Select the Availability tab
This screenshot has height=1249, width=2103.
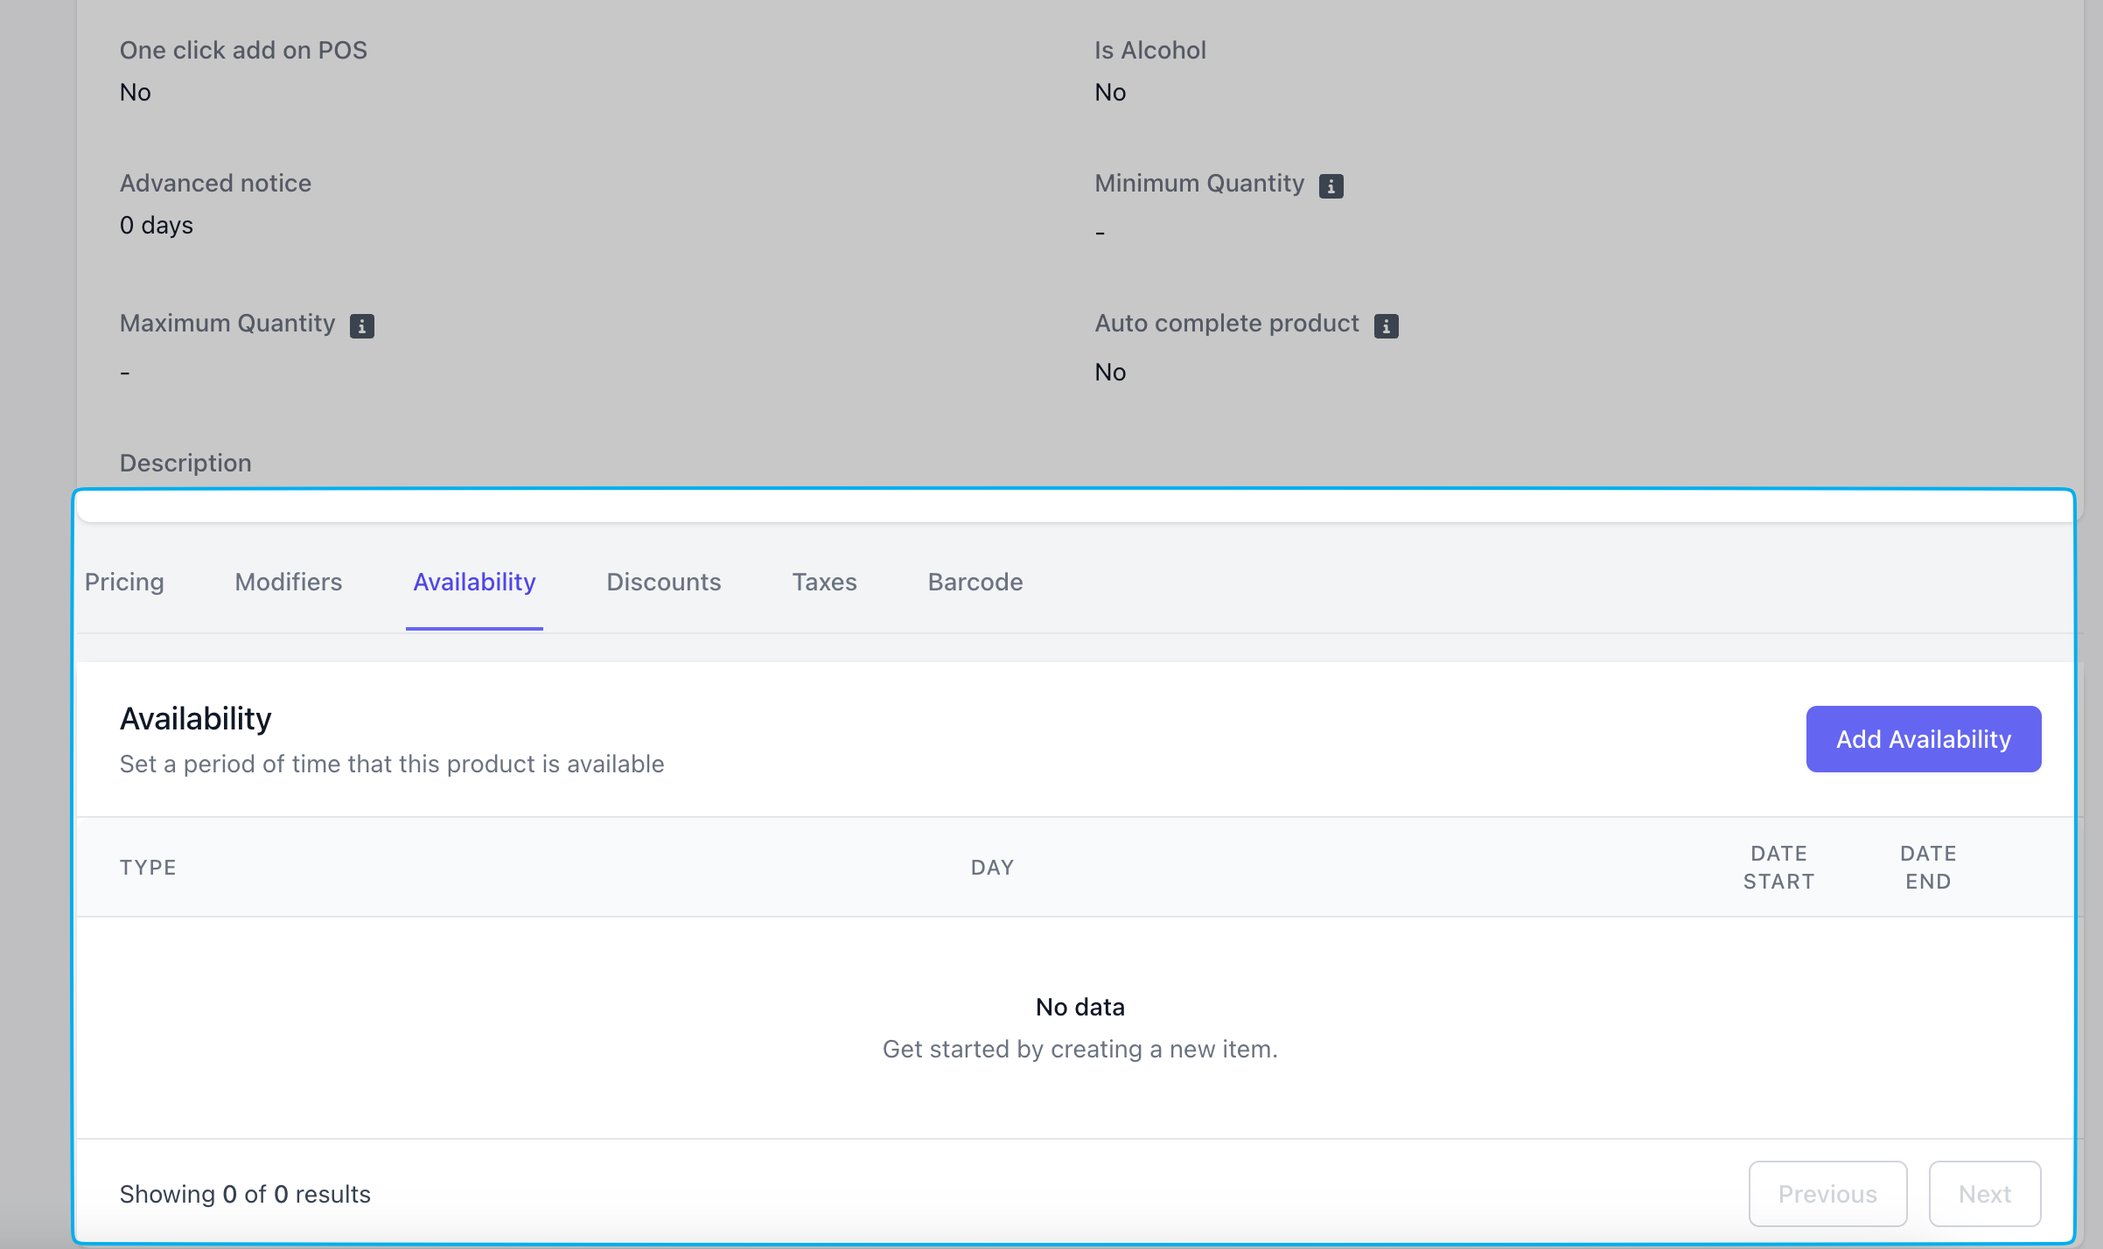coord(474,582)
